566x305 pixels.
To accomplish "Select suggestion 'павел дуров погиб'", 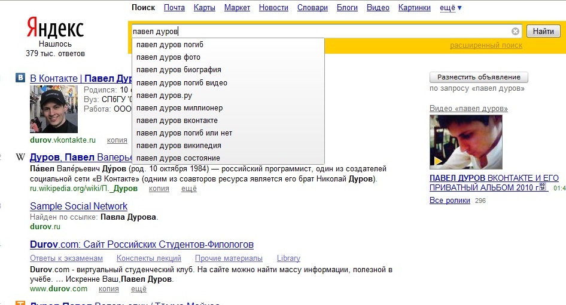I will click(x=228, y=45).
